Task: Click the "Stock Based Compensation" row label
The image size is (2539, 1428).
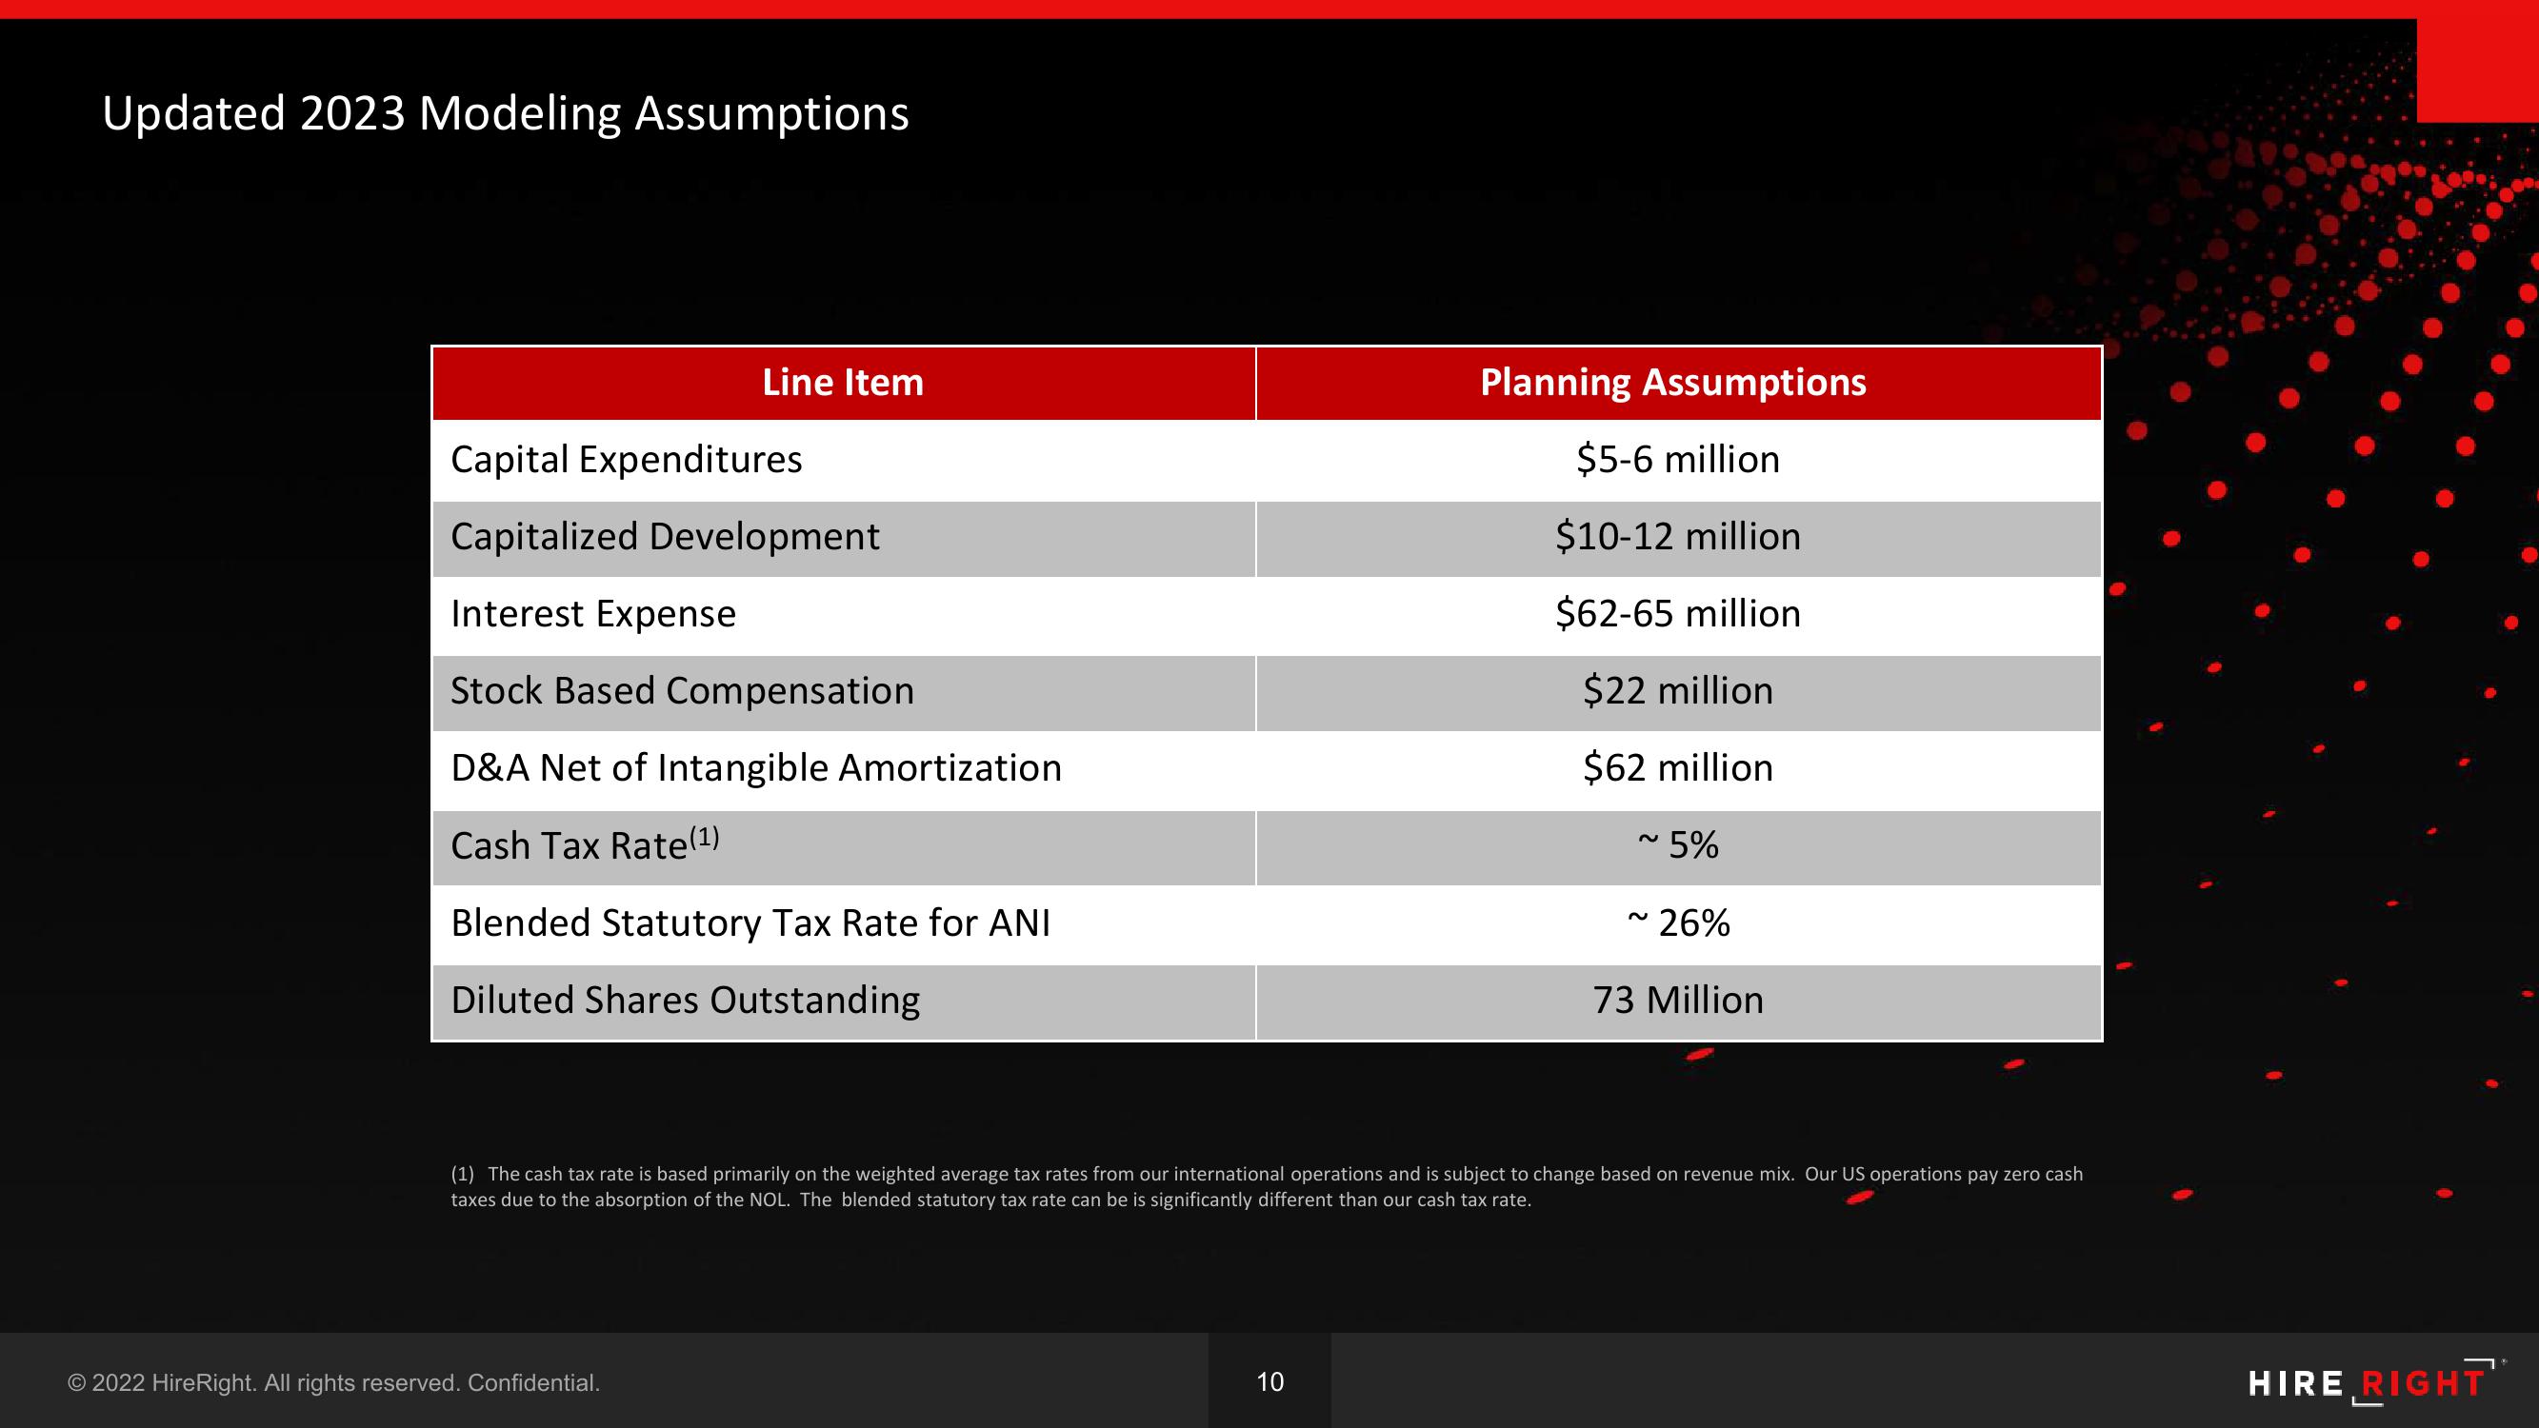Action: click(682, 691)
